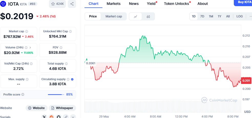Click the $767.92M market cap value

[x=12, y=37]
